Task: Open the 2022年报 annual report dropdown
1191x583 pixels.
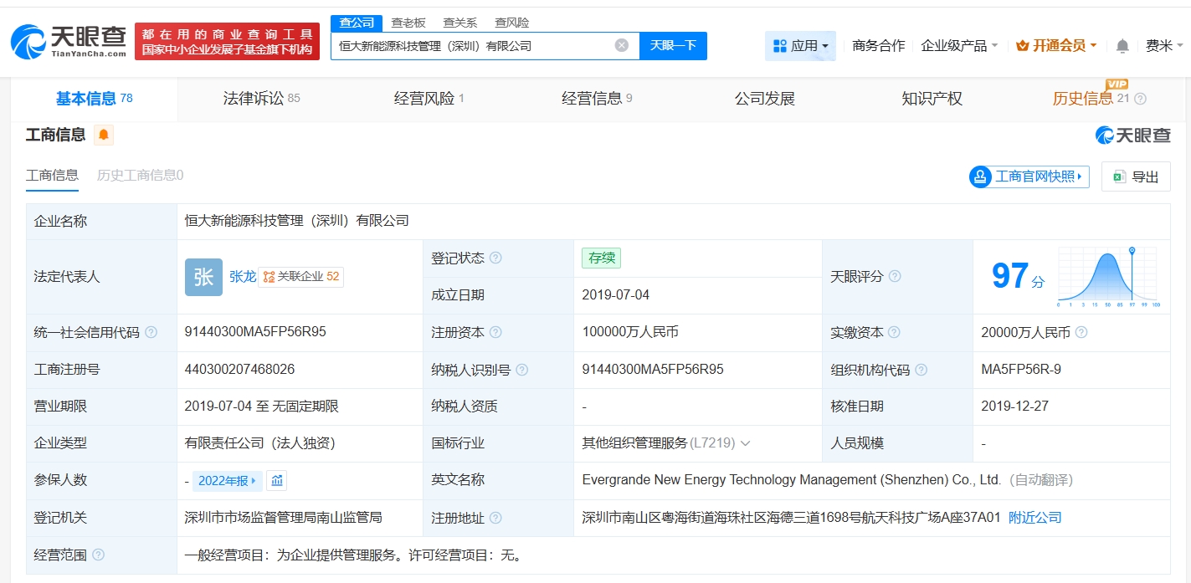Action: [x=228, y=480]
